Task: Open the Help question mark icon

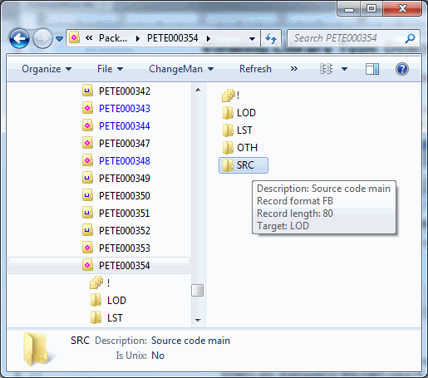Action: [x=401, y=69]
